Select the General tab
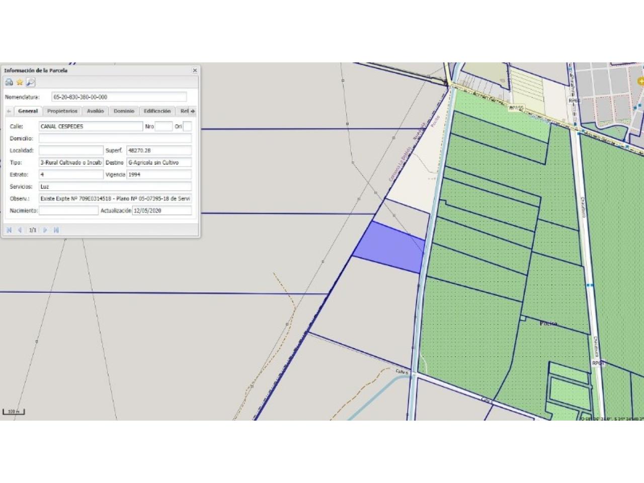Image resolution: width=644 pixels, height=483 pixels. coord(28,111)
